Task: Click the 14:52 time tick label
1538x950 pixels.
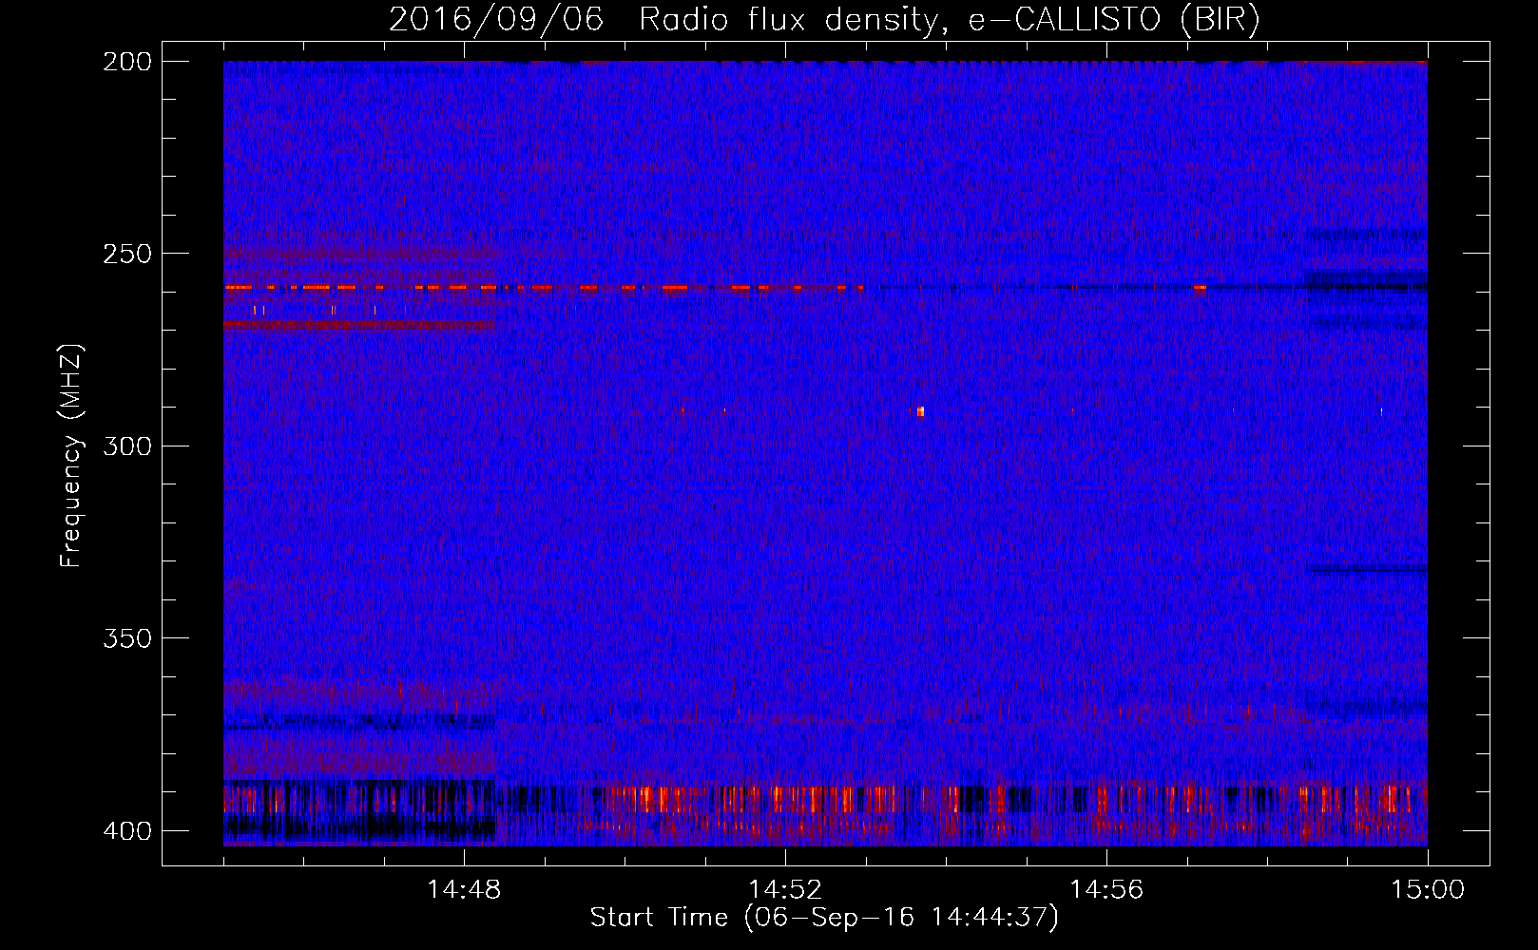Action: point(785,890)
